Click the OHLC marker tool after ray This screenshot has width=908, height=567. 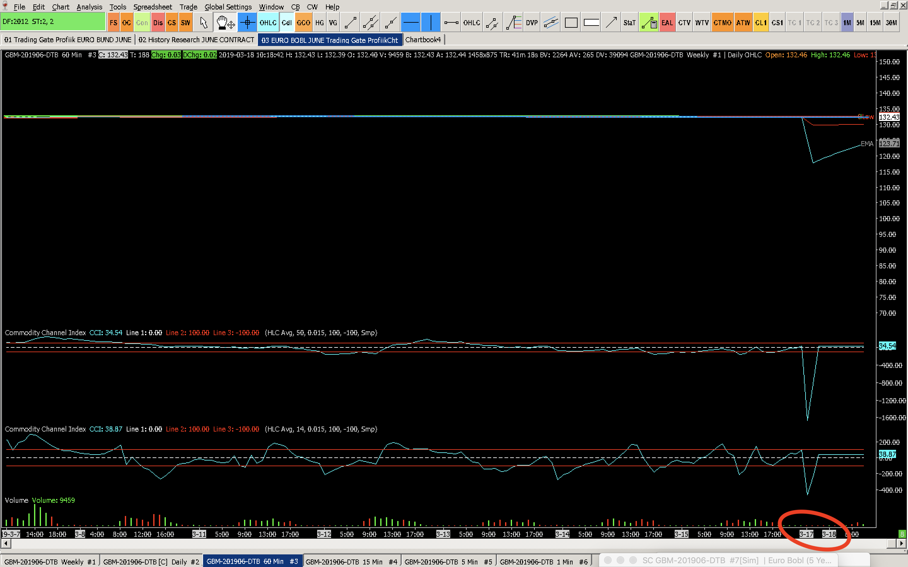point(471,22)
